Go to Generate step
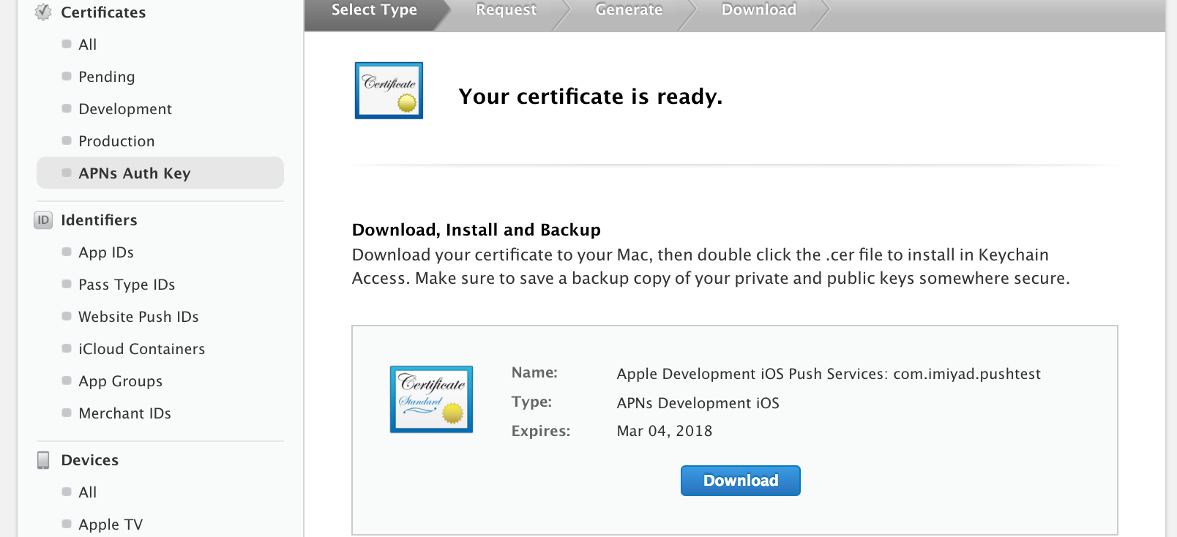1177x537 pixels. pos(629,10)
